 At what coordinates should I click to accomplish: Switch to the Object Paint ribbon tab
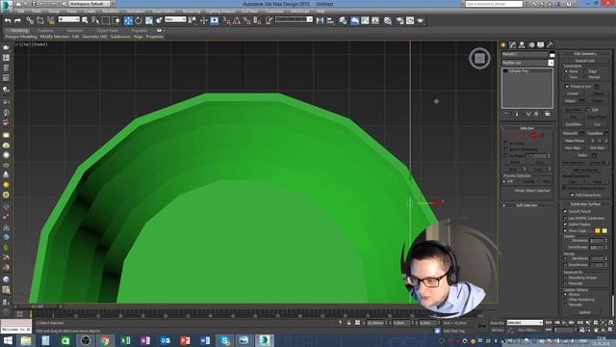click(107, 30)
